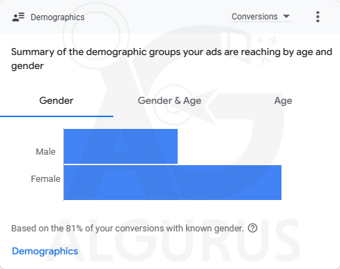This screenshot has height=269, width=340.
Task: Click empty chart space beside Male bar
Action: [x=230, y=146]
